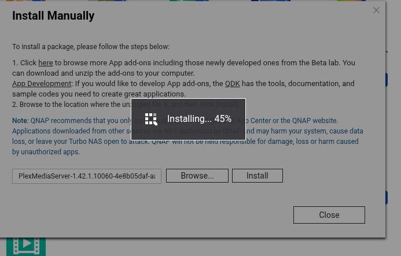The width and height of the screenshot is (401, 256).
Task: Click 'To install a package' instruction text
Action: [x=91, y=47]
